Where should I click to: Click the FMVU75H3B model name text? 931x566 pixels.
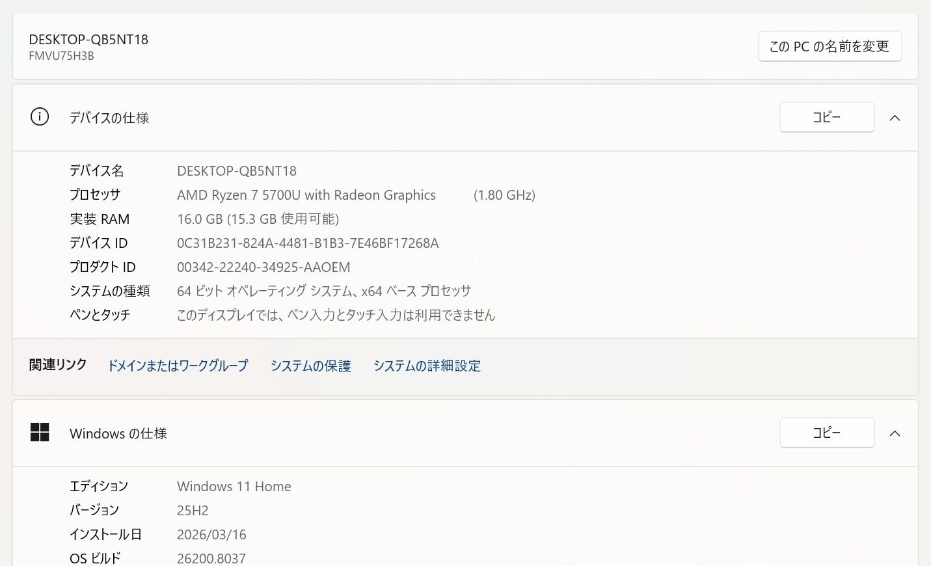61,56
